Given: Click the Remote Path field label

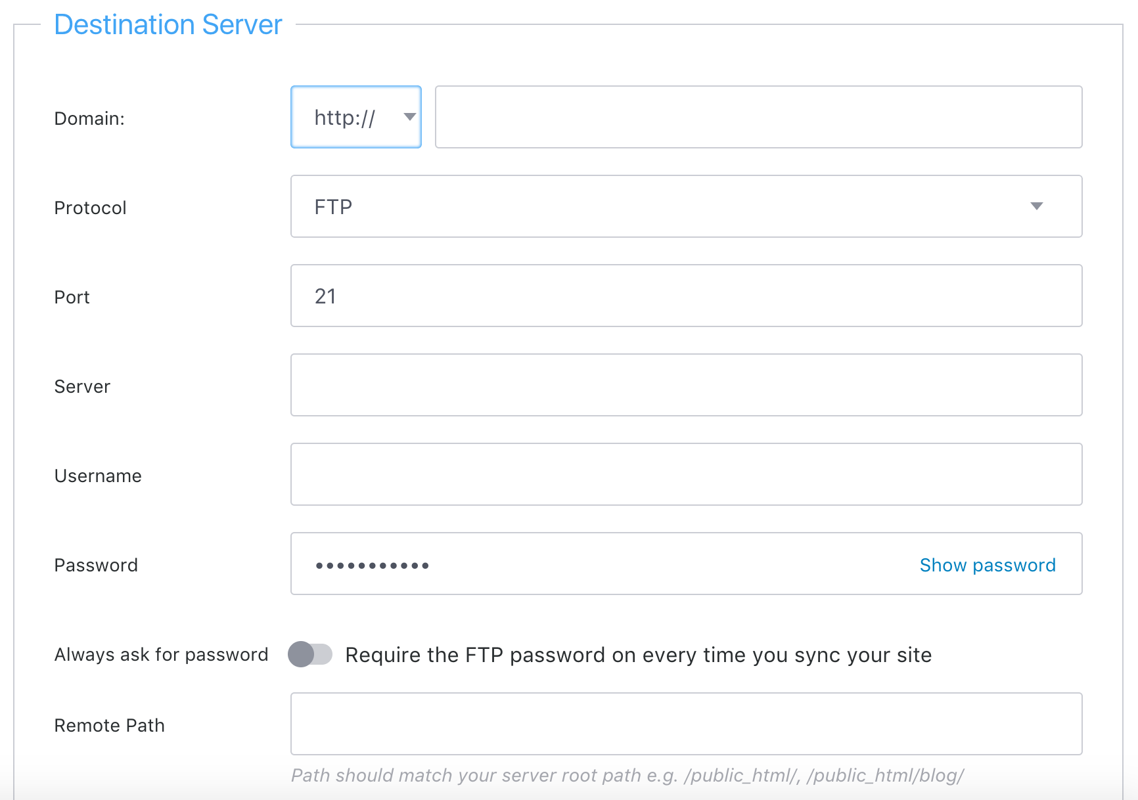Looking at the screenshot, I should click(109, 726).
